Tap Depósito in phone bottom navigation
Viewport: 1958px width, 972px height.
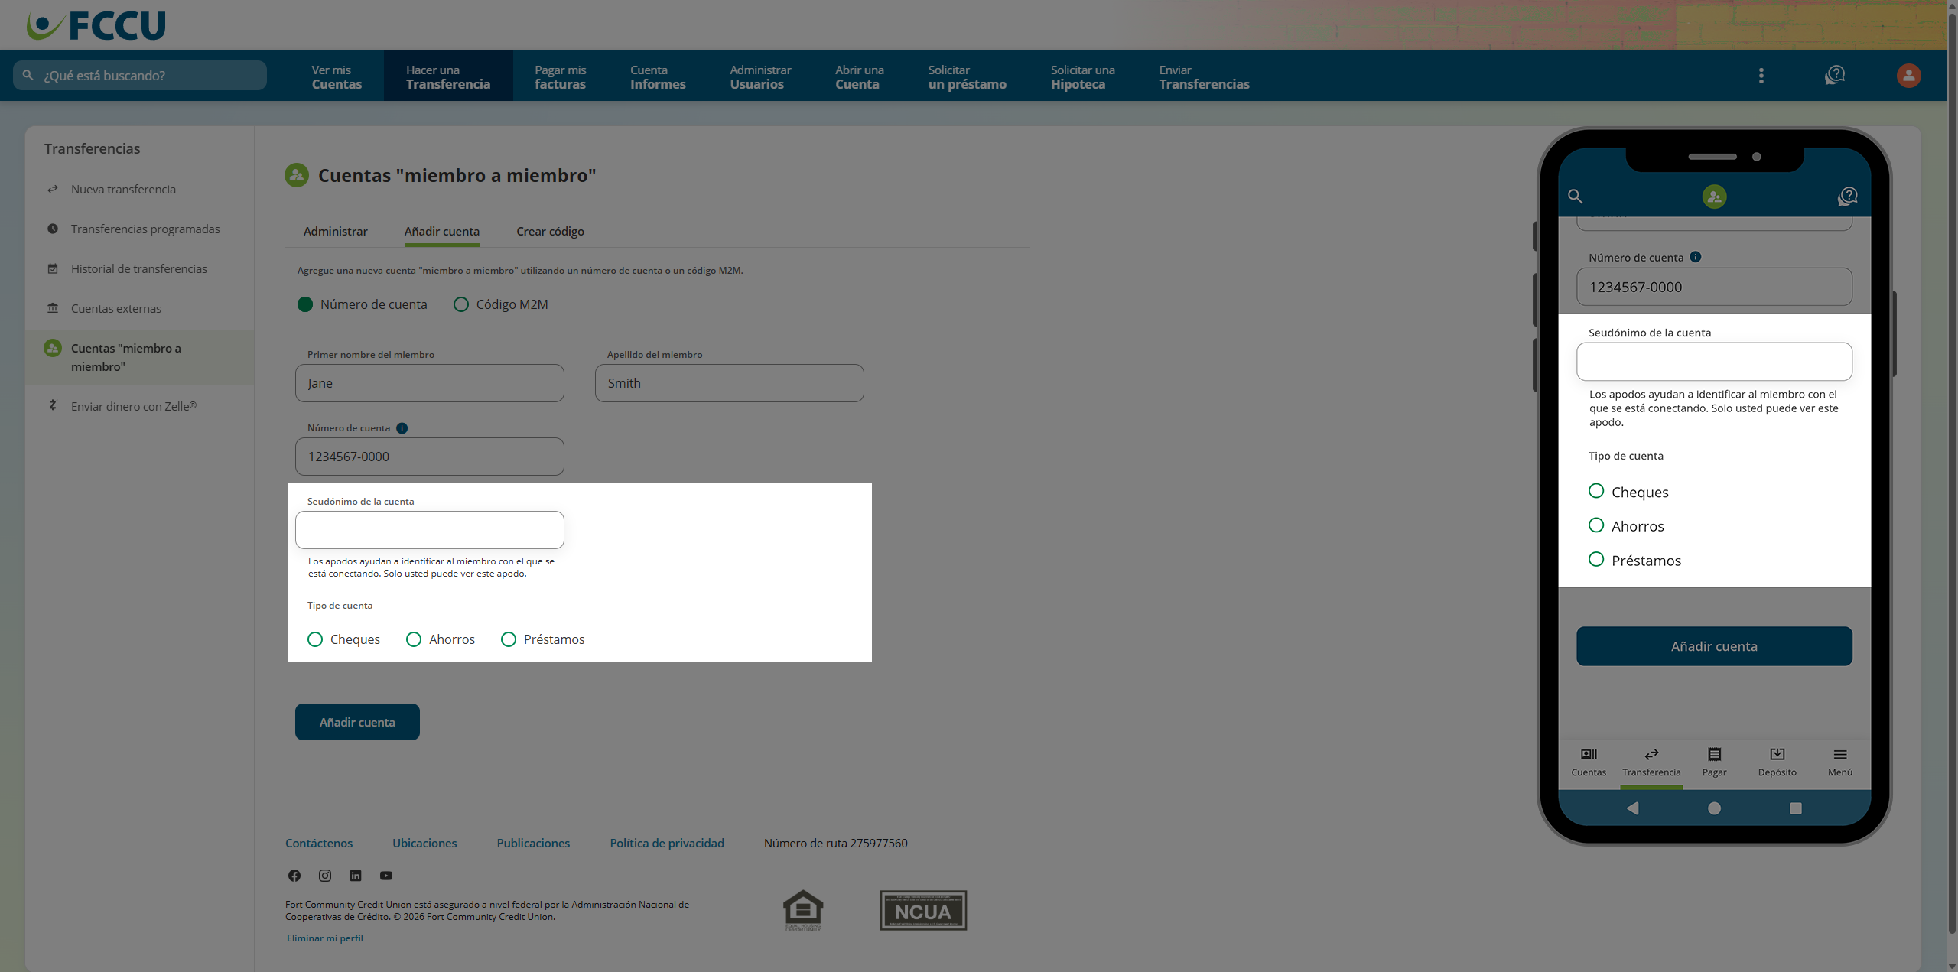(x=1777, y=762)
